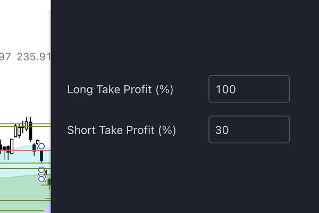
Task: Click the "Short Take Profit (%)" label
Action: click(x=121, y=130)
